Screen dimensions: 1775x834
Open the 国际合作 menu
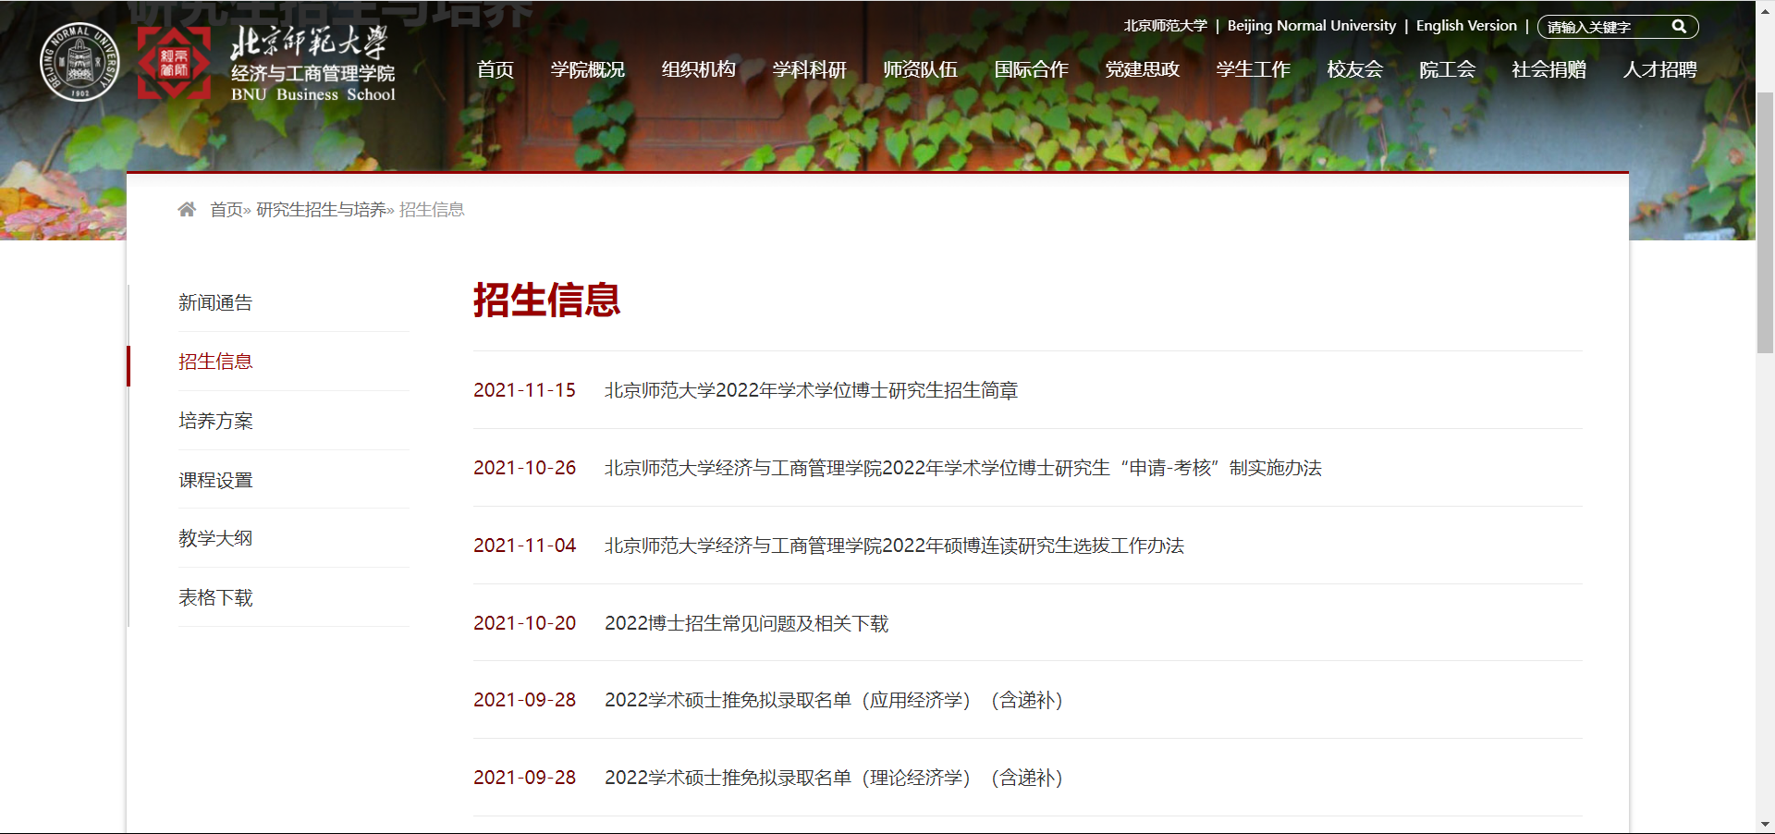pyautogui.click(x=1032, y=69)
